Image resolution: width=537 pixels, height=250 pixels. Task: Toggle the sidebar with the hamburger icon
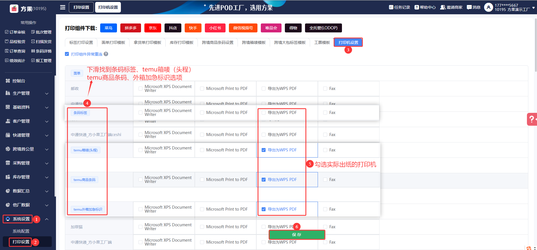pyautogui.click(x=63, y=7)
